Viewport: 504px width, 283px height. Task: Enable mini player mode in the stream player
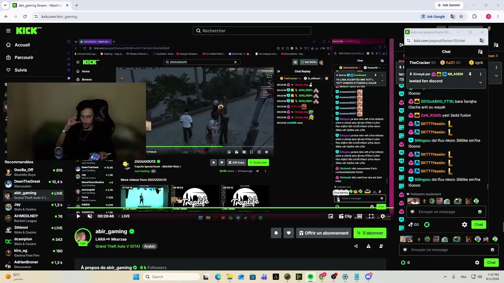point(331,216)
